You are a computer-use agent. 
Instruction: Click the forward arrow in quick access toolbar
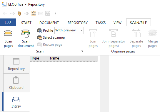12,13
